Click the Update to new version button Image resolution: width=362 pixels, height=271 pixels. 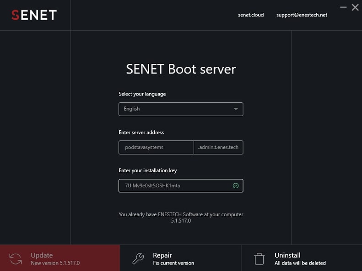tap(60, 258)
